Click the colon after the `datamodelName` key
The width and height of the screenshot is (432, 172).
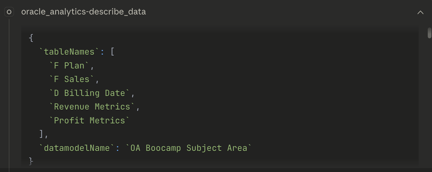(118, 148)
